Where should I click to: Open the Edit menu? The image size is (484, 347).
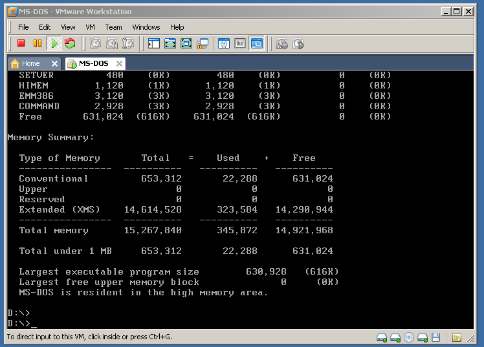click(45, 27)
